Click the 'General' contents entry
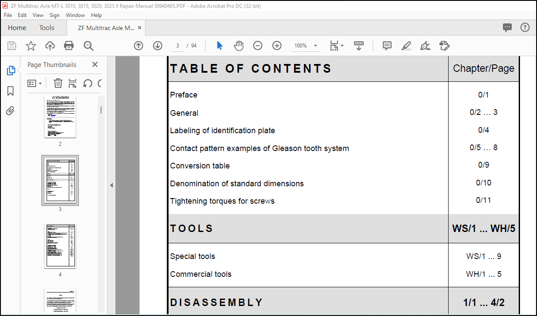This screenshot has width=537, height=316. click(184, 113)
